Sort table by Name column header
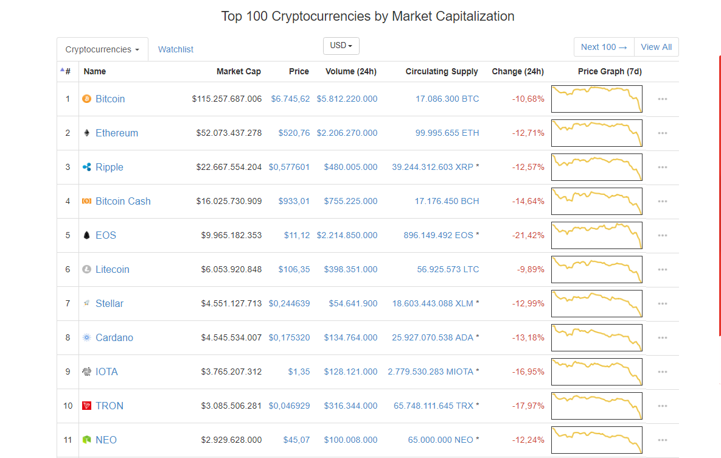Viewport: 721px width, 458px height. coord(95,71)
